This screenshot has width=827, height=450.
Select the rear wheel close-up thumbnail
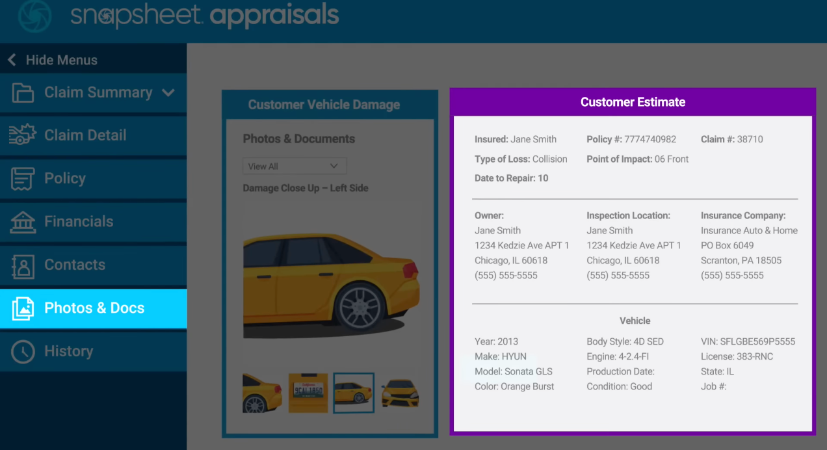262,393
